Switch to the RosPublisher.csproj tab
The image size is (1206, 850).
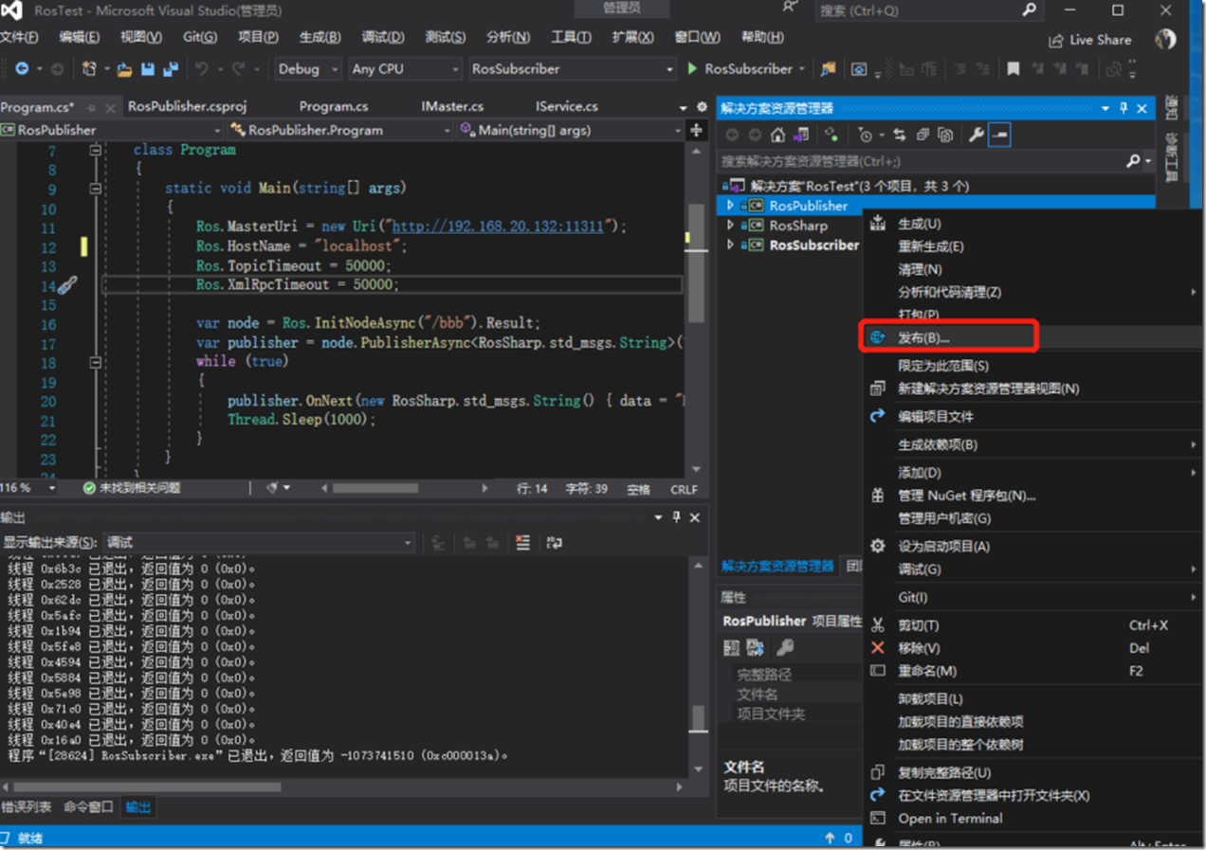pos(187,106)
